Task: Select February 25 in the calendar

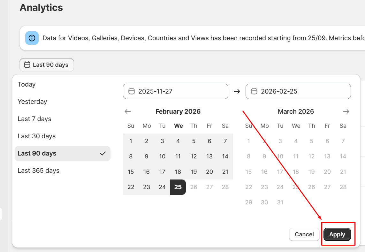Action: tap(178, 187)
